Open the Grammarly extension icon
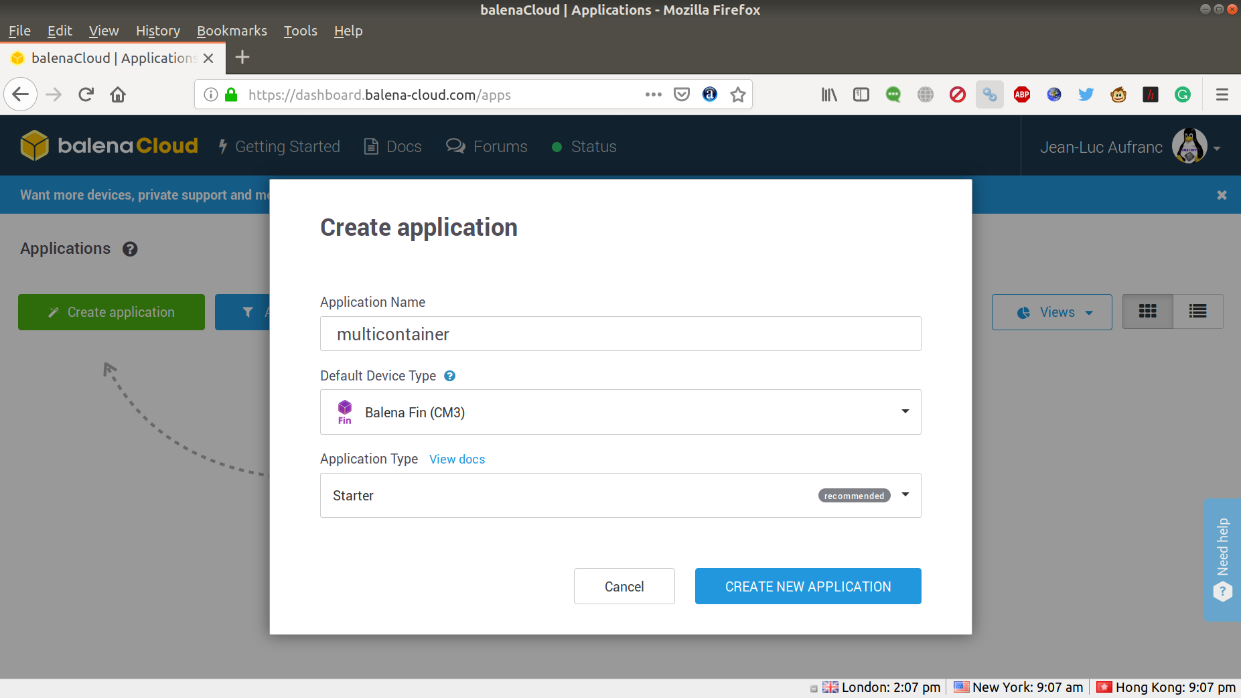The height and width of the screenshot is (698, 1241). (x=1183, y=94)
